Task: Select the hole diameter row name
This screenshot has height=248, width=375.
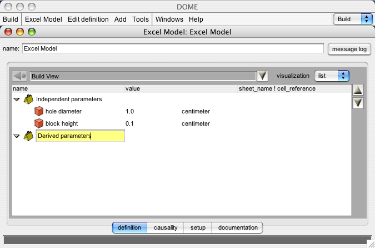Action: [63, 111]
